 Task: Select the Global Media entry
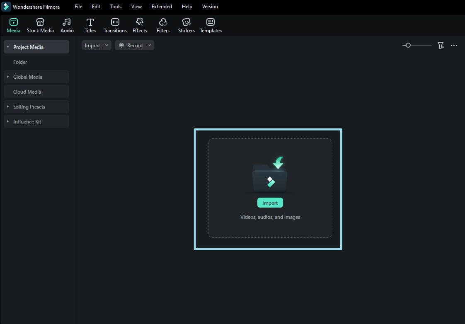coord(36,77)
